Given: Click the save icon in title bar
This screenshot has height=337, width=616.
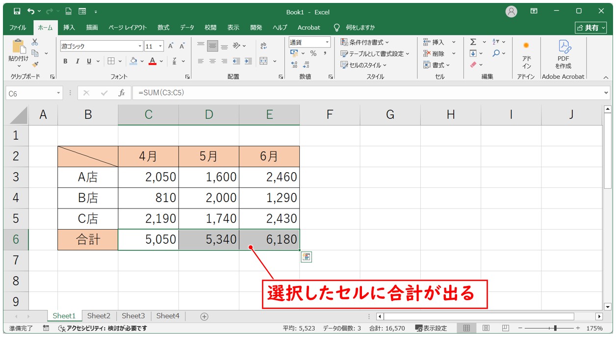Looking at the screenshot, I should (x=17, y=11).
